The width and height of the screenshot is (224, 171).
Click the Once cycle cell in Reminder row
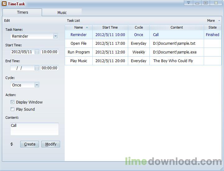pos(138,35)
